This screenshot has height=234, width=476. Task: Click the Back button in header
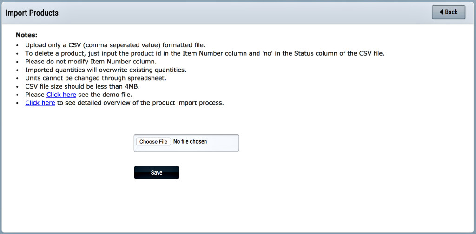point(449,12)
